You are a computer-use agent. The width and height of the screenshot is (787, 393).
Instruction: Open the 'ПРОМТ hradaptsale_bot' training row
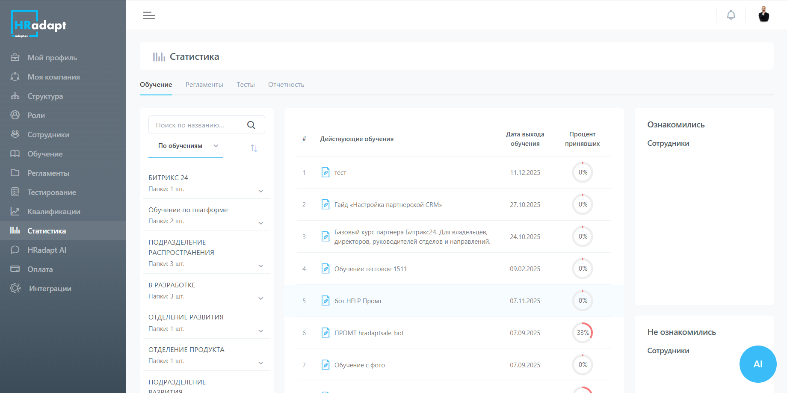click(x=369, y=333)
